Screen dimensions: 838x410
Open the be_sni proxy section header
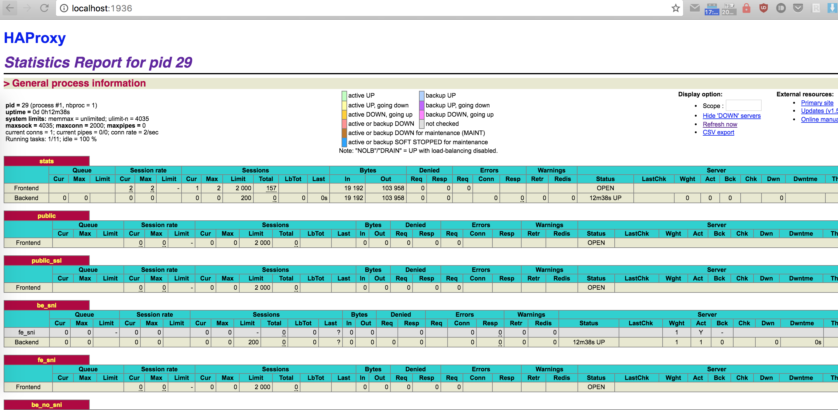pyautogui.click(x=46, y=305)
